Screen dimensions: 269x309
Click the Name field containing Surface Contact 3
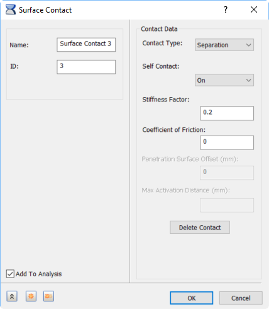(x=86, y=45)
